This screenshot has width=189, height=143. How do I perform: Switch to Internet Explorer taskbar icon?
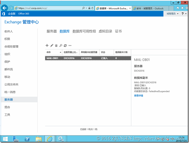[x=50, y=139]
